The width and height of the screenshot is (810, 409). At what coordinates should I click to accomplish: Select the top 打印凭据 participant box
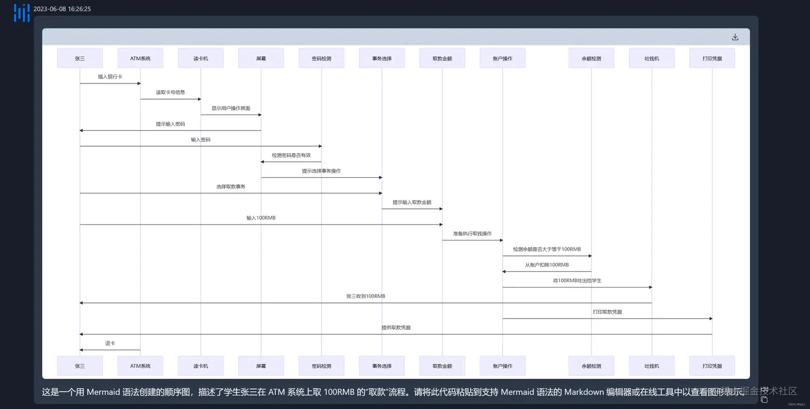point(712,58)
